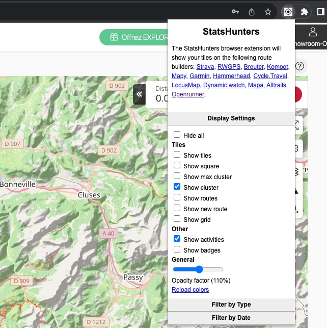Expand the Filter by Date section
The image size is (327, 328).
click(x=231, y=318)
